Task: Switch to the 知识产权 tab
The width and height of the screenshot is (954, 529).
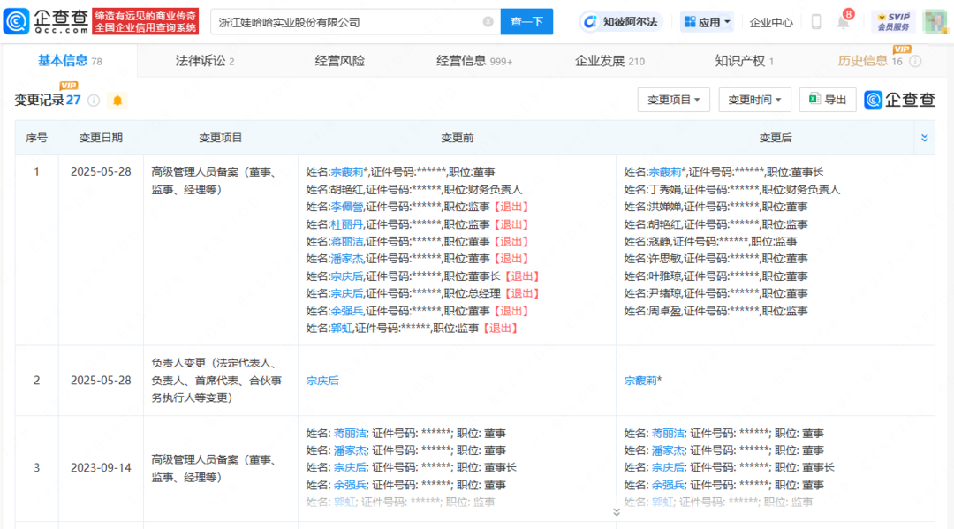Action: [x=744, y=61]
